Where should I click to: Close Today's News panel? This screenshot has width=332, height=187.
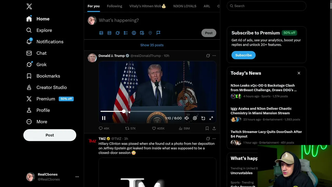click(299, 73)
